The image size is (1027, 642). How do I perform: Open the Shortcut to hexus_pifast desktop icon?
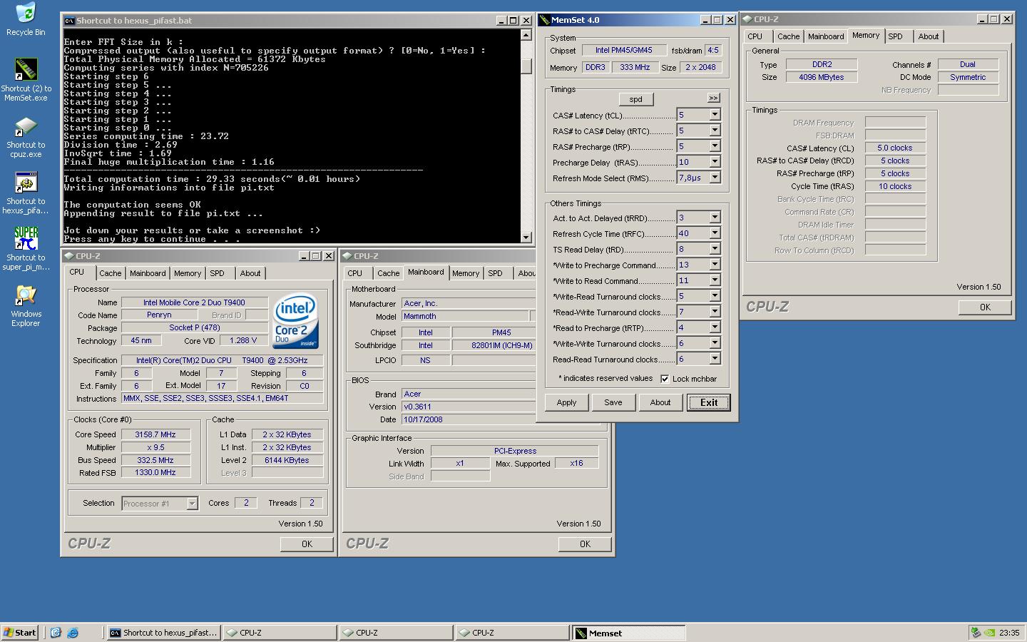[x=26, y=193]
